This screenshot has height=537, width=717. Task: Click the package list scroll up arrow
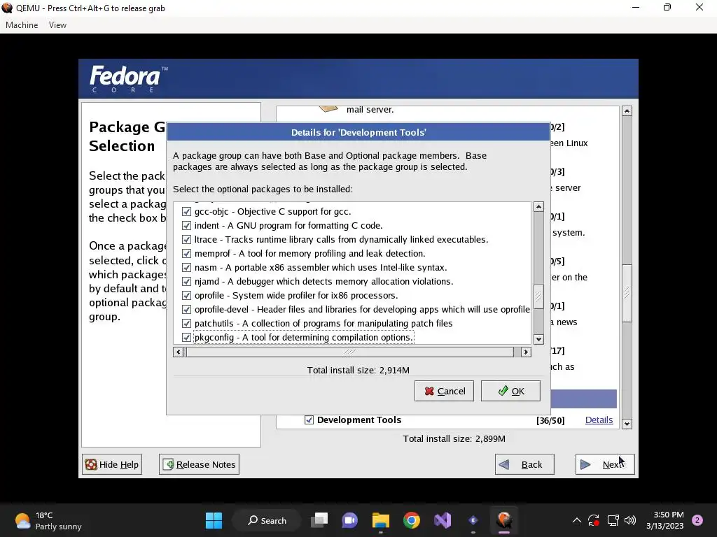pyautogui.click(x=538, y=207)
